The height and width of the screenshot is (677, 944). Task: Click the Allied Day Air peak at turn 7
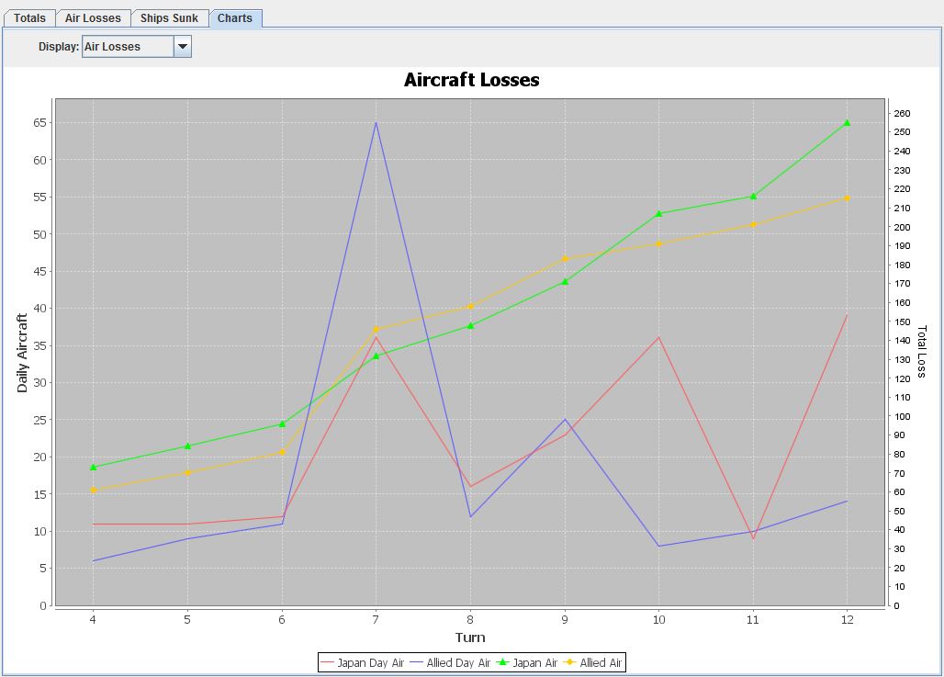376,123
